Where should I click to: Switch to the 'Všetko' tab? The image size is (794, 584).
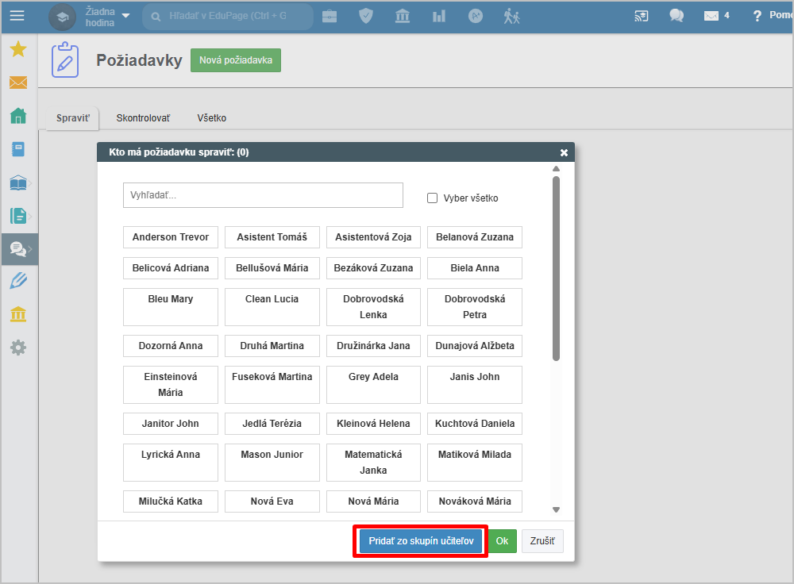click(x=212, y=118)
